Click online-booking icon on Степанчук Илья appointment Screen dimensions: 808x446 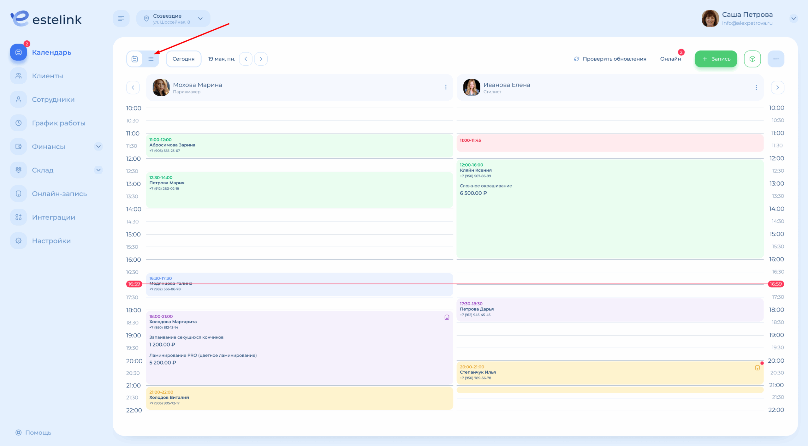click(x=757, y=368)
